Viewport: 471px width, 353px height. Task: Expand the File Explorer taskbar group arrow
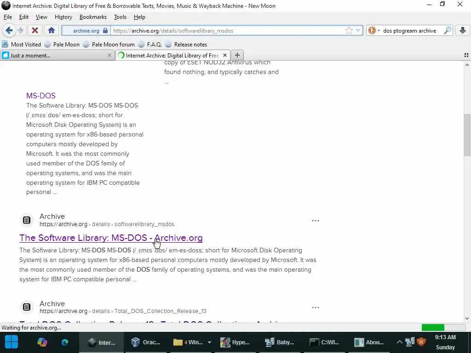tap(209, 342)
